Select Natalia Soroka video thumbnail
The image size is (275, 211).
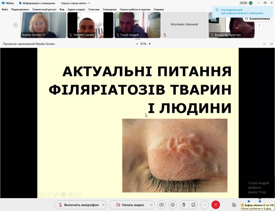43,25
